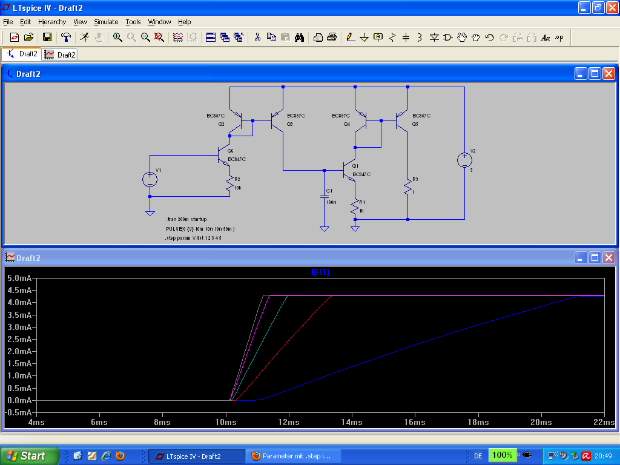Select the Text 'Aa' tool

click(545, 38)
